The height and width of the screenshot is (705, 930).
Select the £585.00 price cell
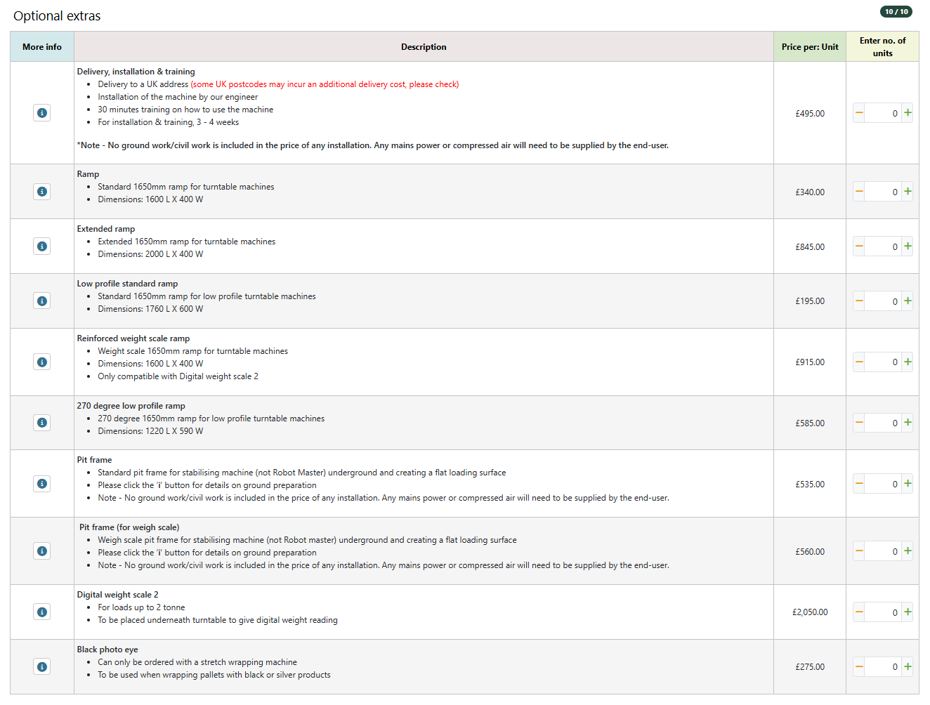(810, 423)
